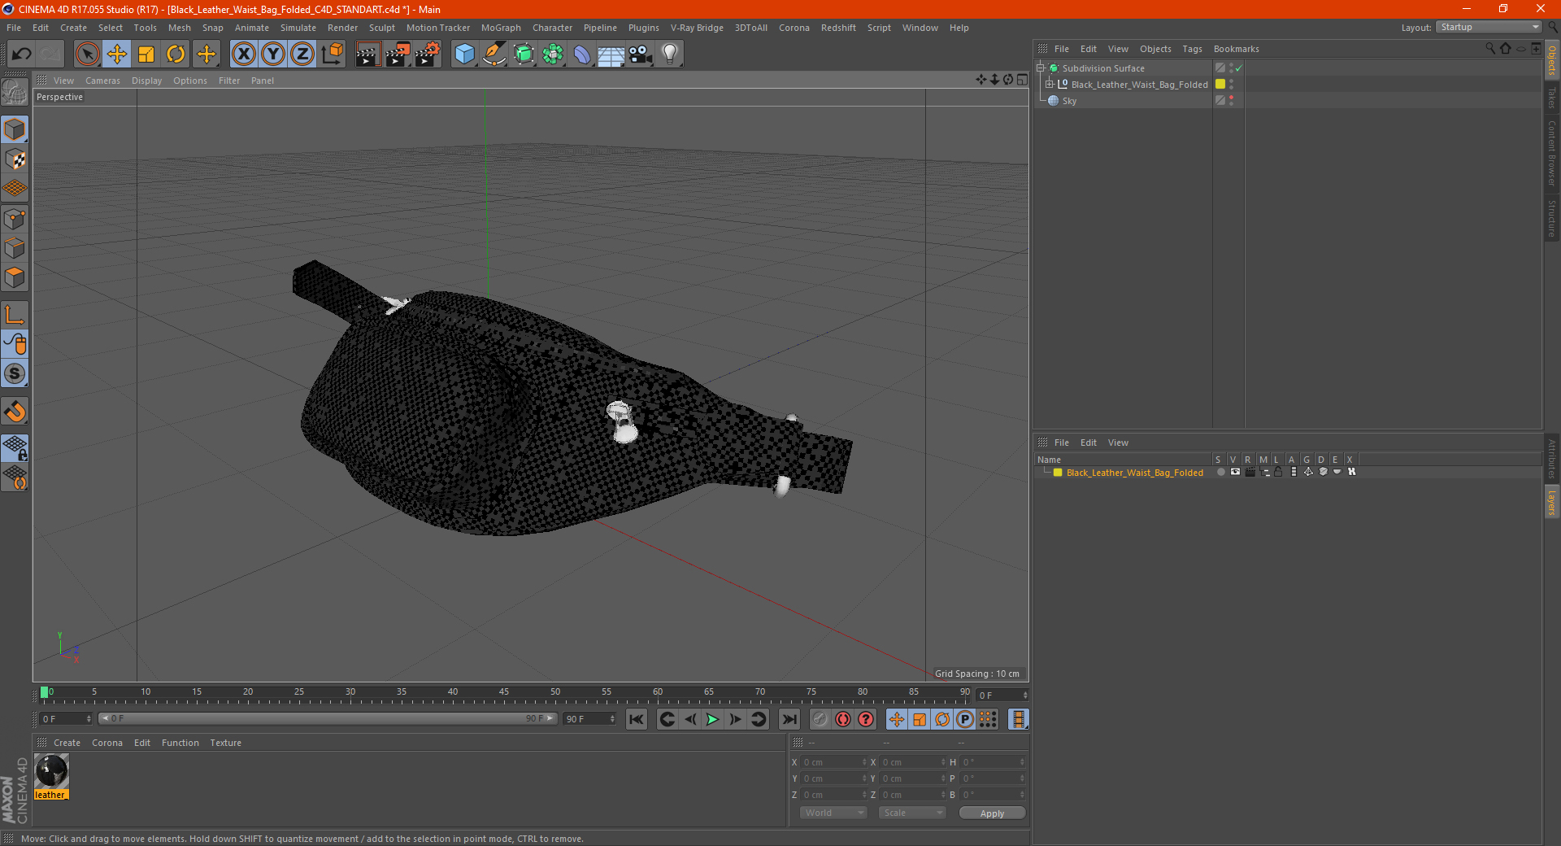The width and height of the screenshot is (1561, 846).
Task: Open the spline Pen tool
Action: pos(494,55)
